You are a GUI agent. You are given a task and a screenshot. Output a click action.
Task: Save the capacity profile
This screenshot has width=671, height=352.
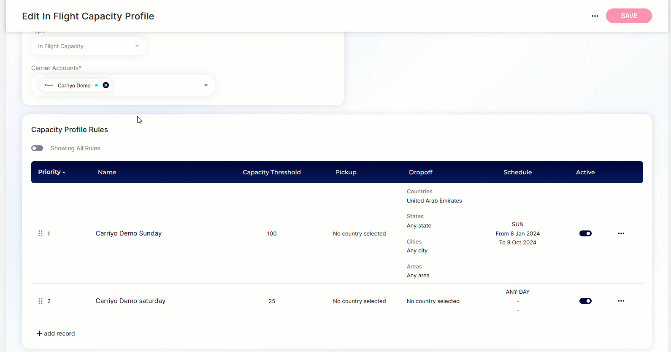pyautogui.click(x=628, y=16)
